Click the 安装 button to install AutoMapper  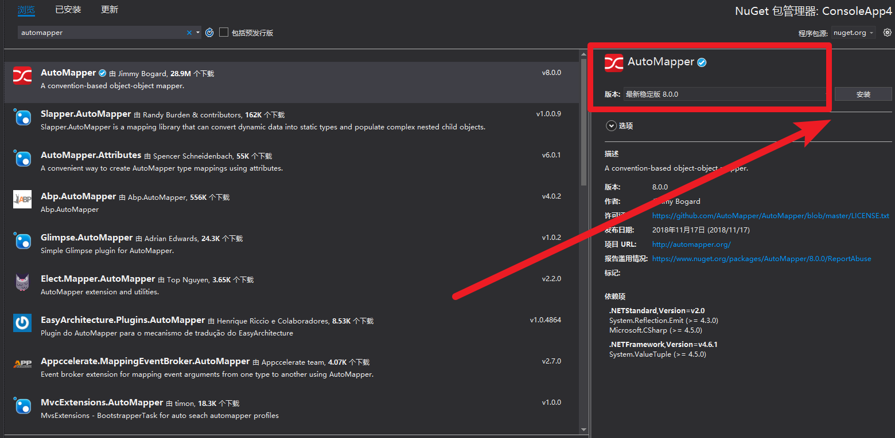tap(863, 94)
